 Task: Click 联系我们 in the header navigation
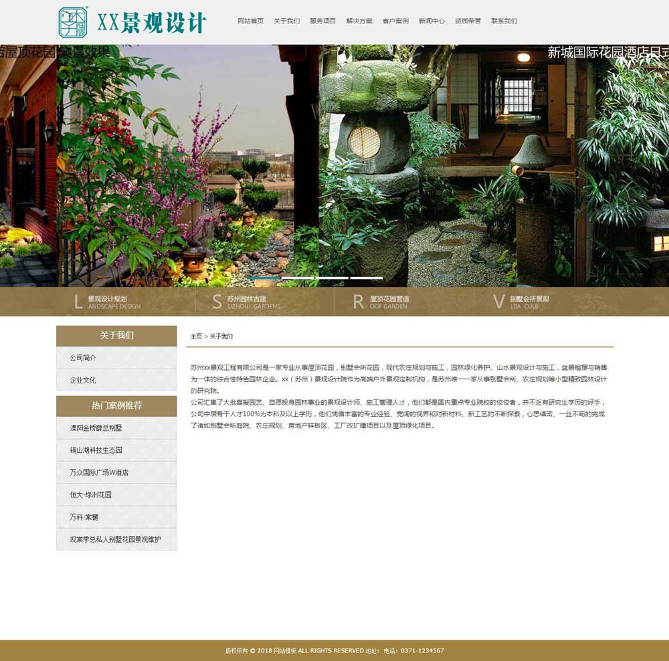pos(504,21)
